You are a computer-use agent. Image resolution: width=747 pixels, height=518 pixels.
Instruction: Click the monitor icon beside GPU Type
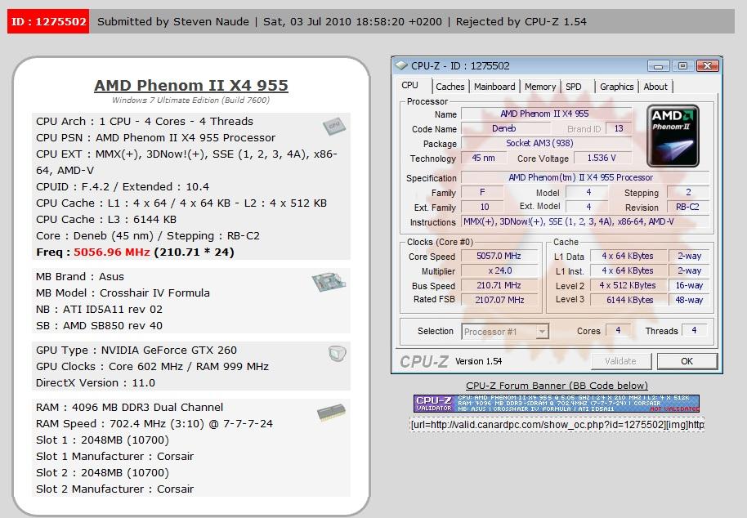click(338, 354)
